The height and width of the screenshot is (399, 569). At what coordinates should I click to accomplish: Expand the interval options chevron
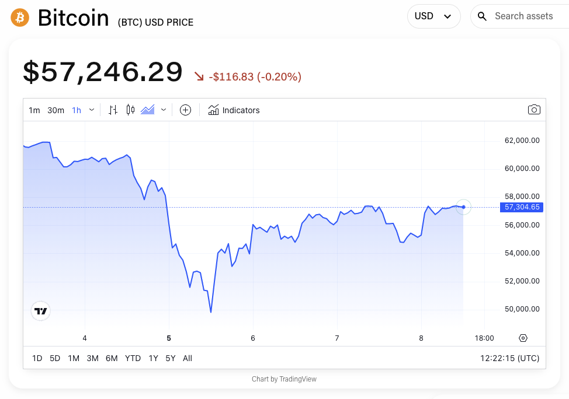pos(91,110)
